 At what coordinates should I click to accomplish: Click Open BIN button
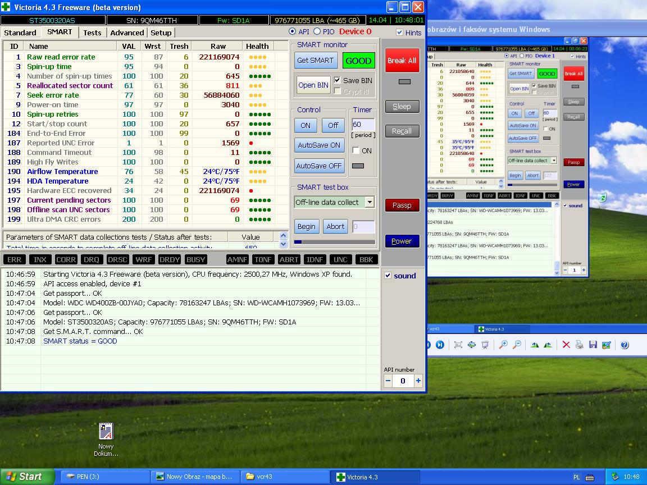click(x=313, y=85)
